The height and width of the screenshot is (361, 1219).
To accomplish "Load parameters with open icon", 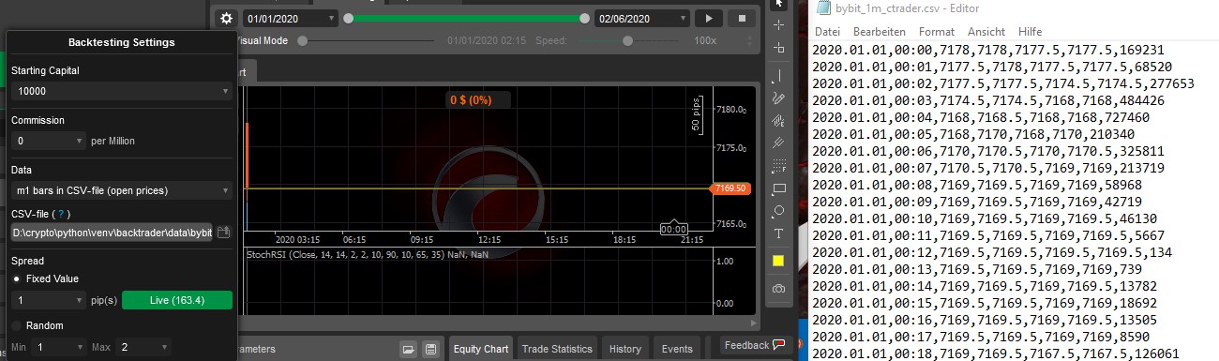I will tap(408, 349).
